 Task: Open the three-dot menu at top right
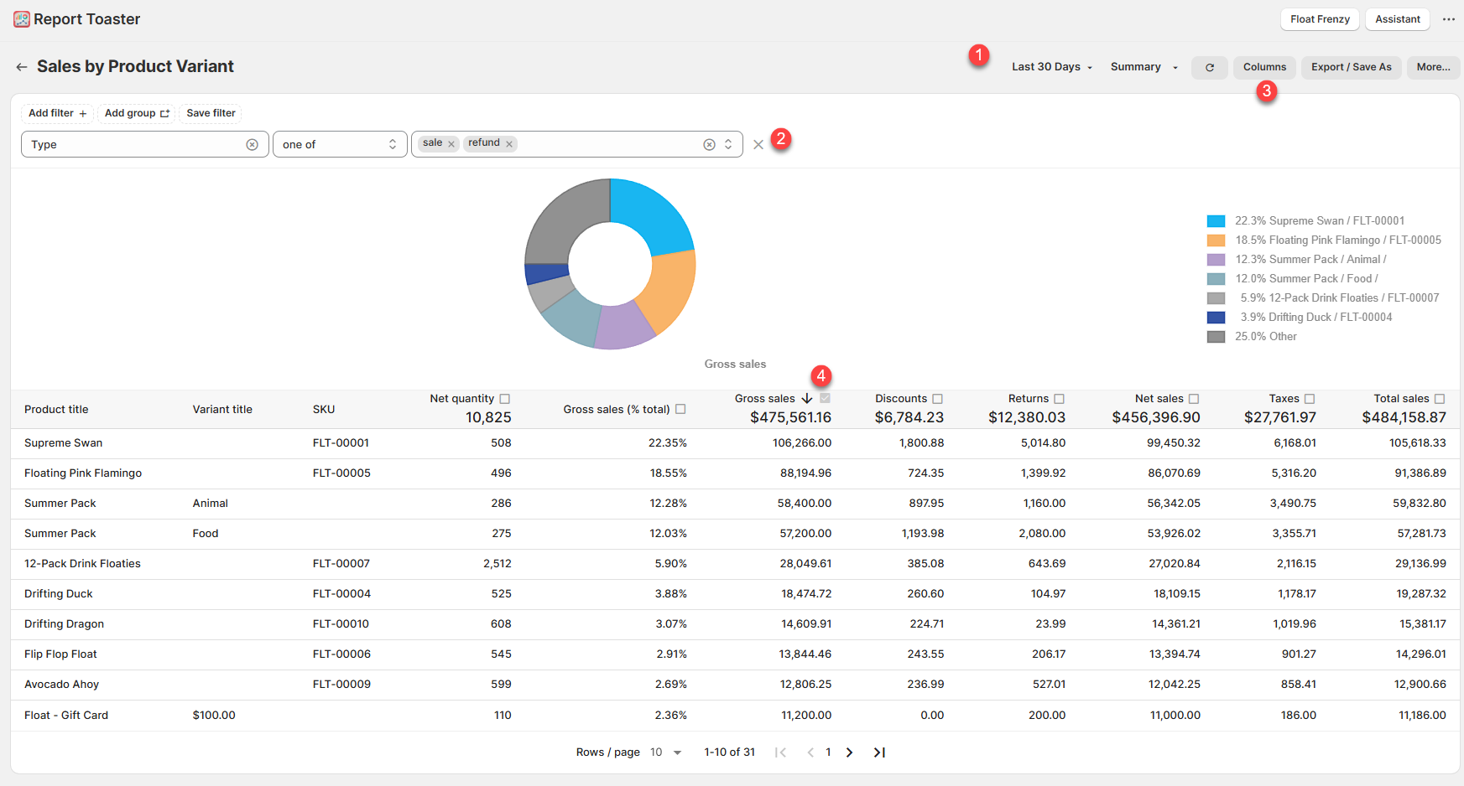[1448, 19]
